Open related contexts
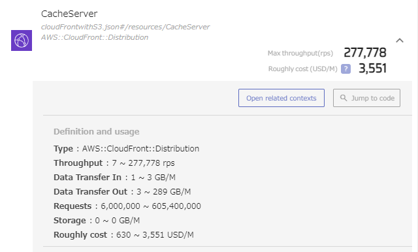The height and width of the screenshot is (252, 418). tap(281, 98)
